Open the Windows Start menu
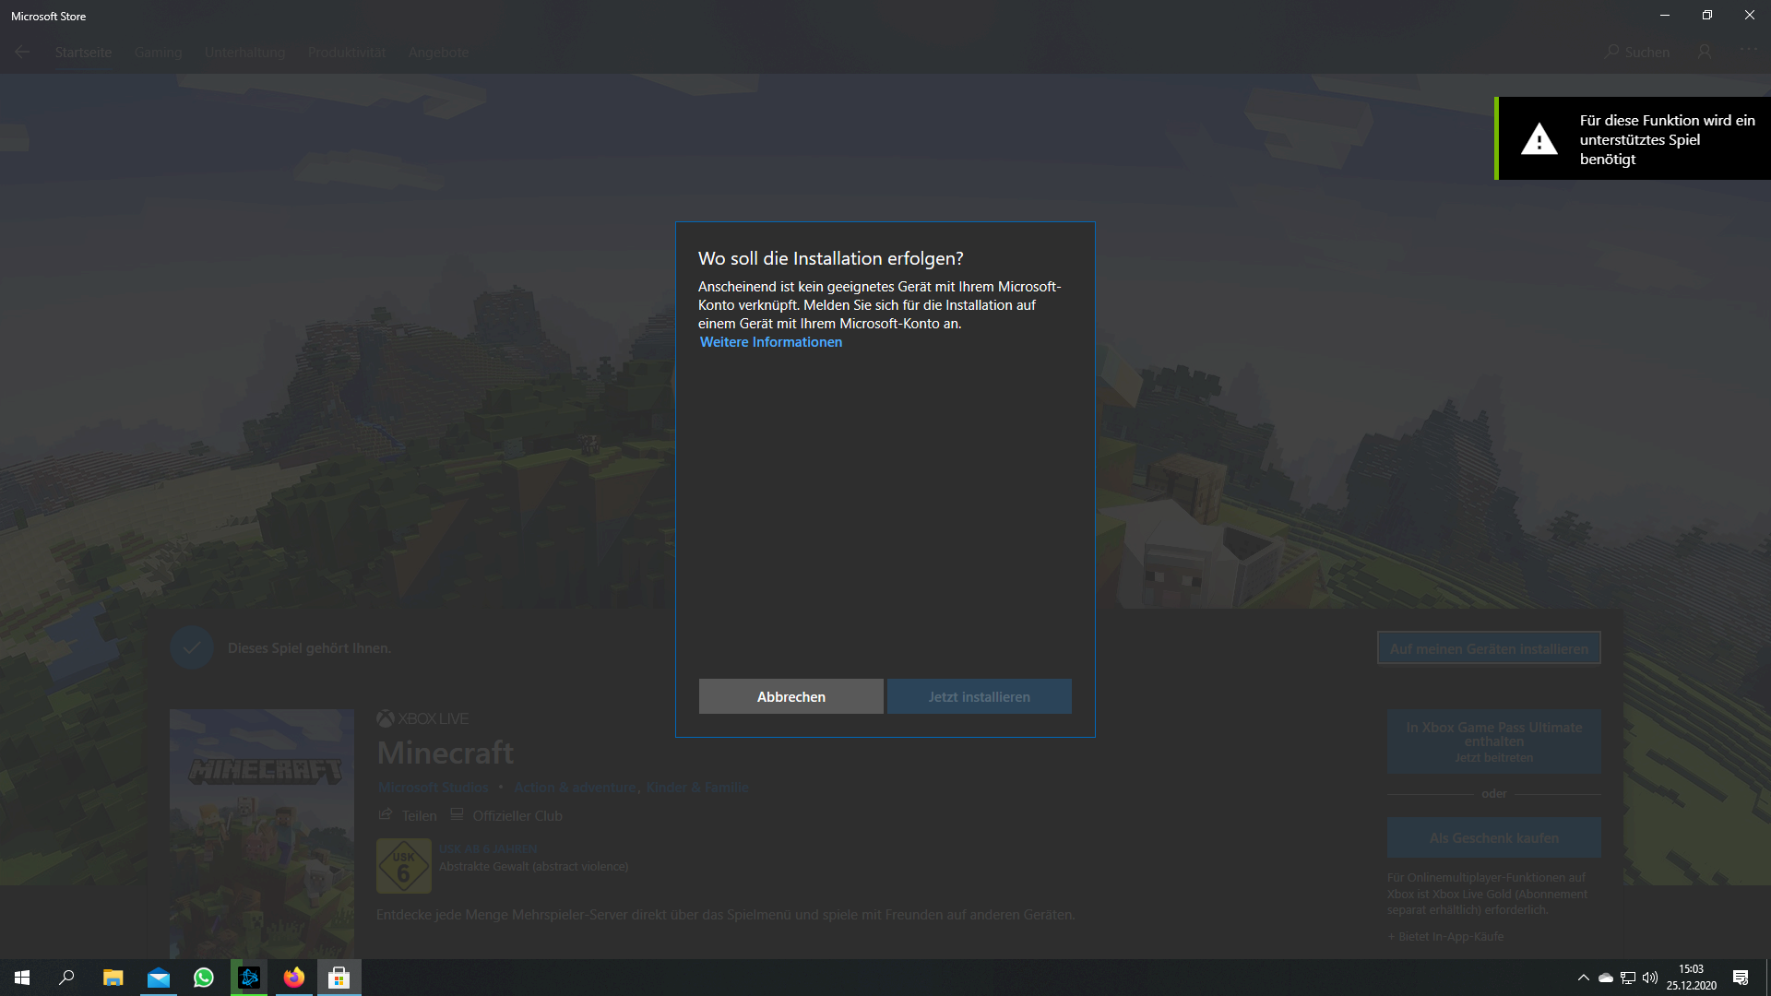Image resolution: width=1771 pixels, height=996 pixels. (x=22, y=978)
